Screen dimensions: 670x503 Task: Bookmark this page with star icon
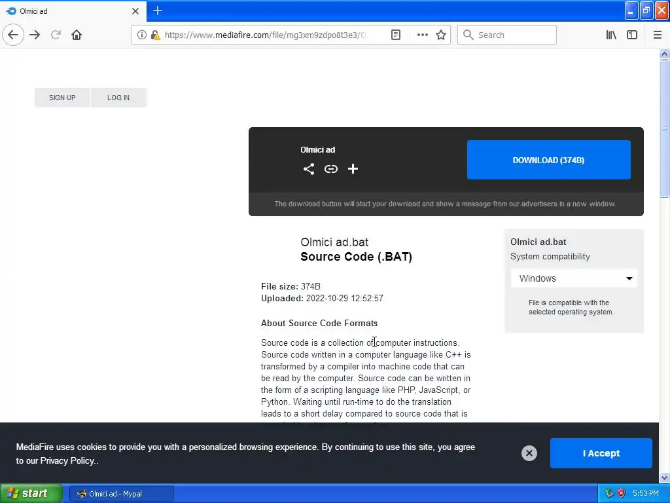pyautogui.click(x=441, y=35)
